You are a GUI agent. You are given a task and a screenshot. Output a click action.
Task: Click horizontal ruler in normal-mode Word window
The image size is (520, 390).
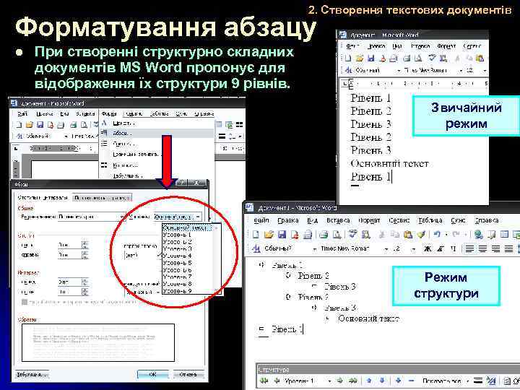[x=420, y=84]
